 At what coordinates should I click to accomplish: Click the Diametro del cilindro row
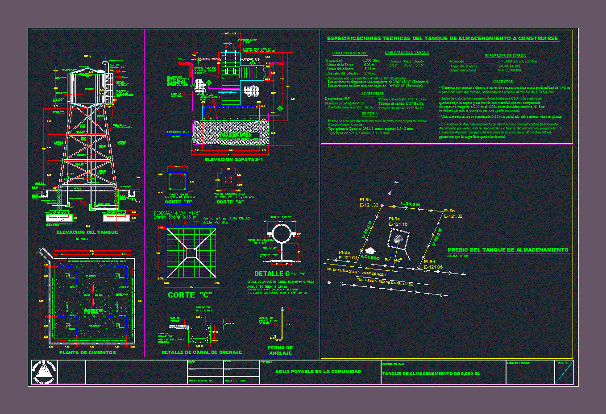coord(351,73)
